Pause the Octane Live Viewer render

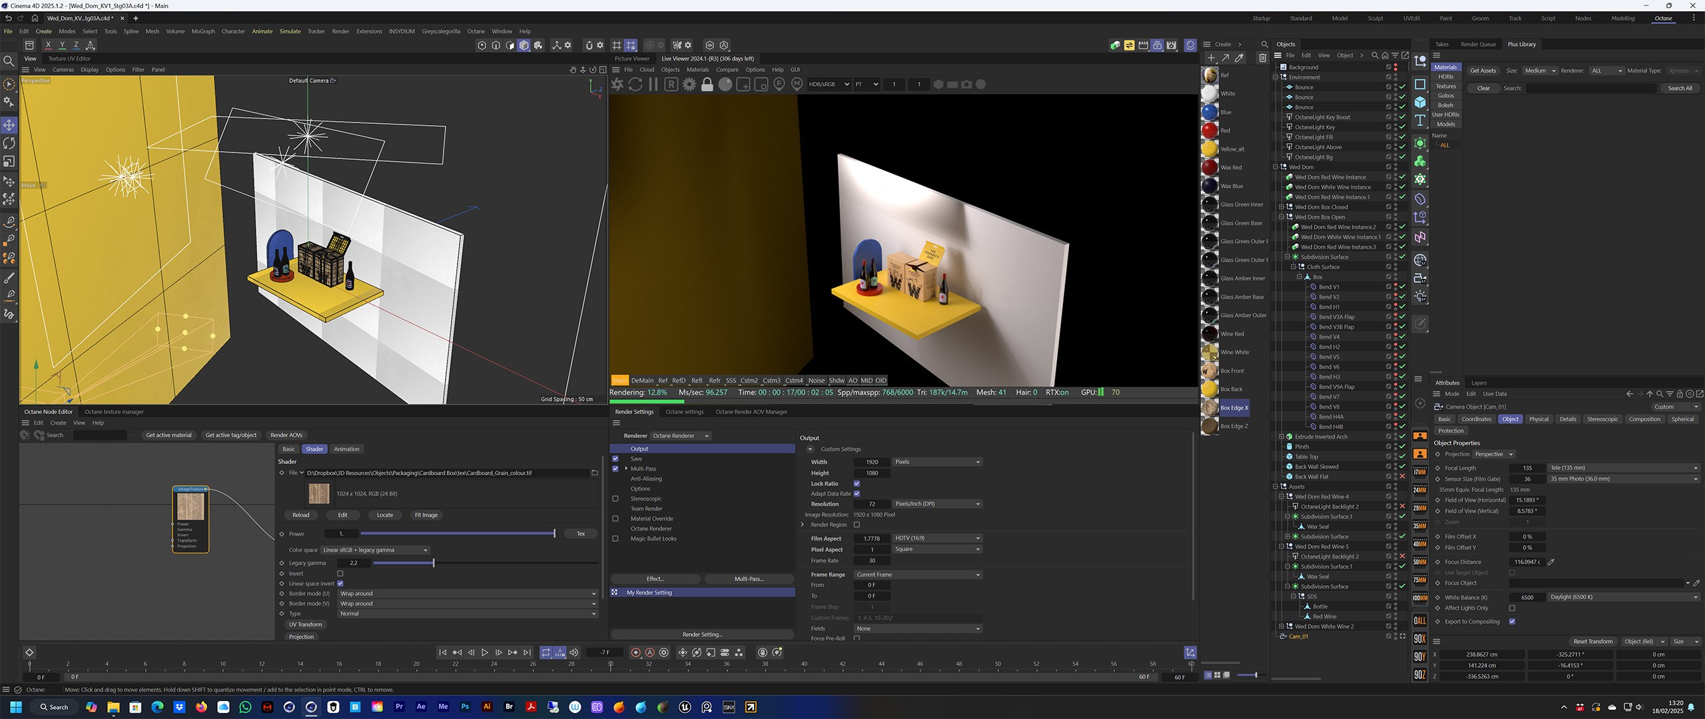click(653, 85)
